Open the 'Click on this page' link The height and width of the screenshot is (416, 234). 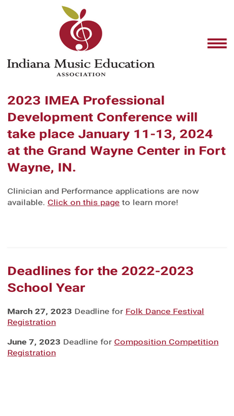pos(84,203)
